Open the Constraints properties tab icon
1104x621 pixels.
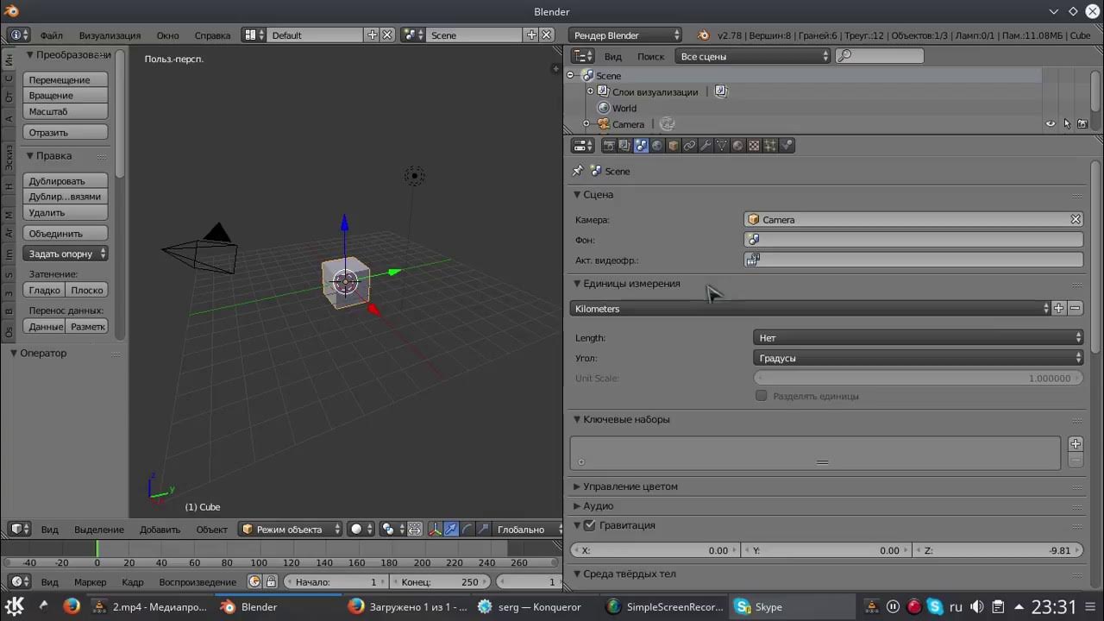point(689,146)
